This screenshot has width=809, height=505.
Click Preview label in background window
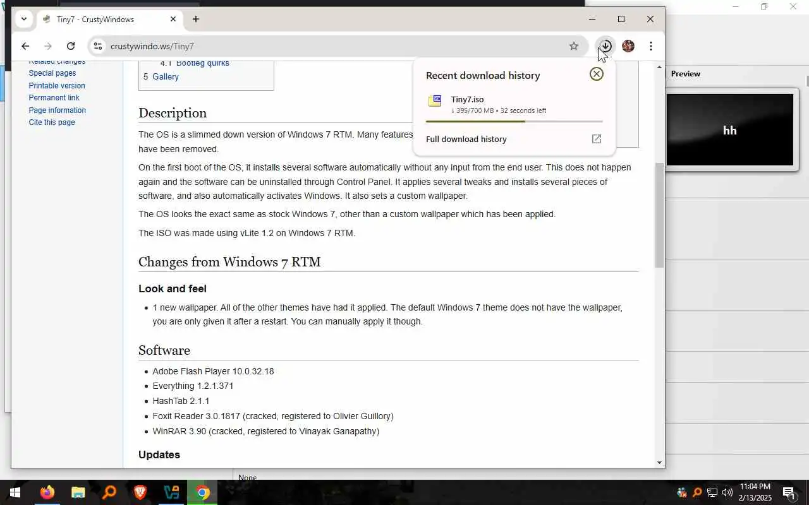[686, 74]
